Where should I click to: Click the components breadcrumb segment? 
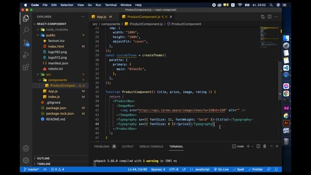(111, 24)
